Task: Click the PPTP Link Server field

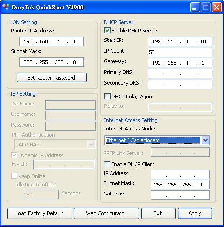Action: click(x=180, y=152)
